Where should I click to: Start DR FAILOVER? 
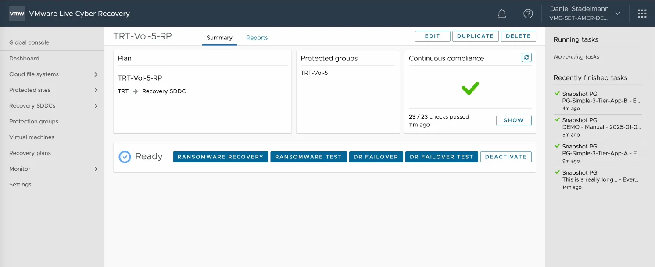(376, 157)
